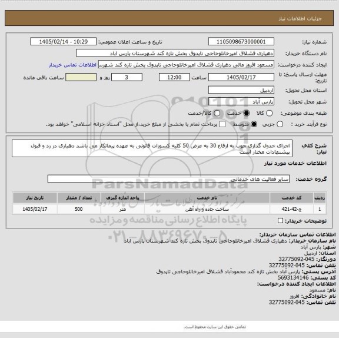Viewport: 339px width, 338px height.
Task: Select the کالا/خدمت radio button
Action: 217,113
